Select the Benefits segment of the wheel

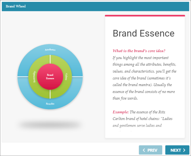(50, 104)
